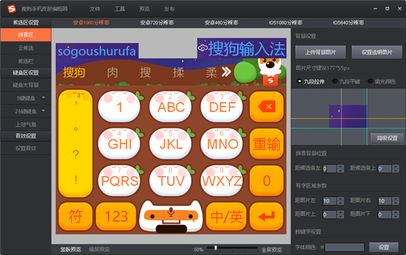
Task: Click the backspace key on keyboard preview
Action: click(x=267, y=107)
